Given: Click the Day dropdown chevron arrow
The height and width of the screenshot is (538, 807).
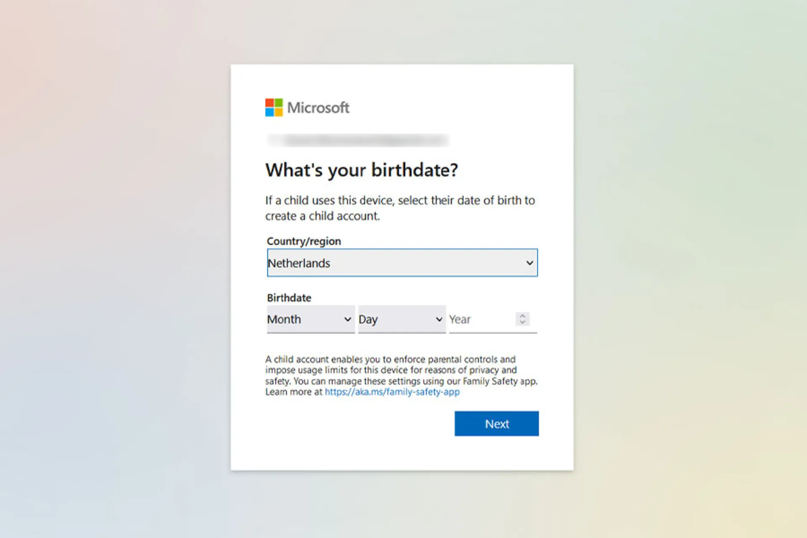Looking at the screenshot, I should coord(439,319).
